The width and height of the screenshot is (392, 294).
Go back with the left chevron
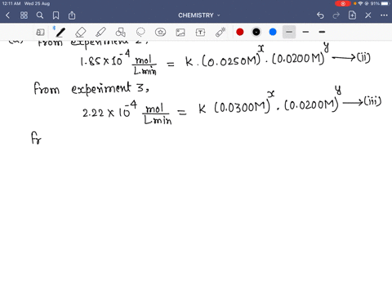coord(7,16)
